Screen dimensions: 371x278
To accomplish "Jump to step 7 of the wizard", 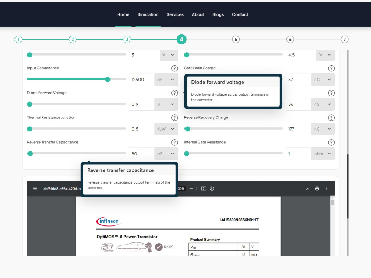I will coord(345,39).
